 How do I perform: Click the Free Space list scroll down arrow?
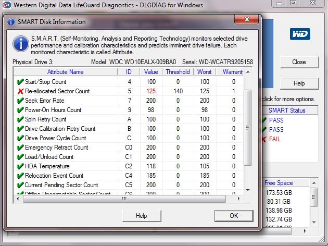tap(314, 223)
